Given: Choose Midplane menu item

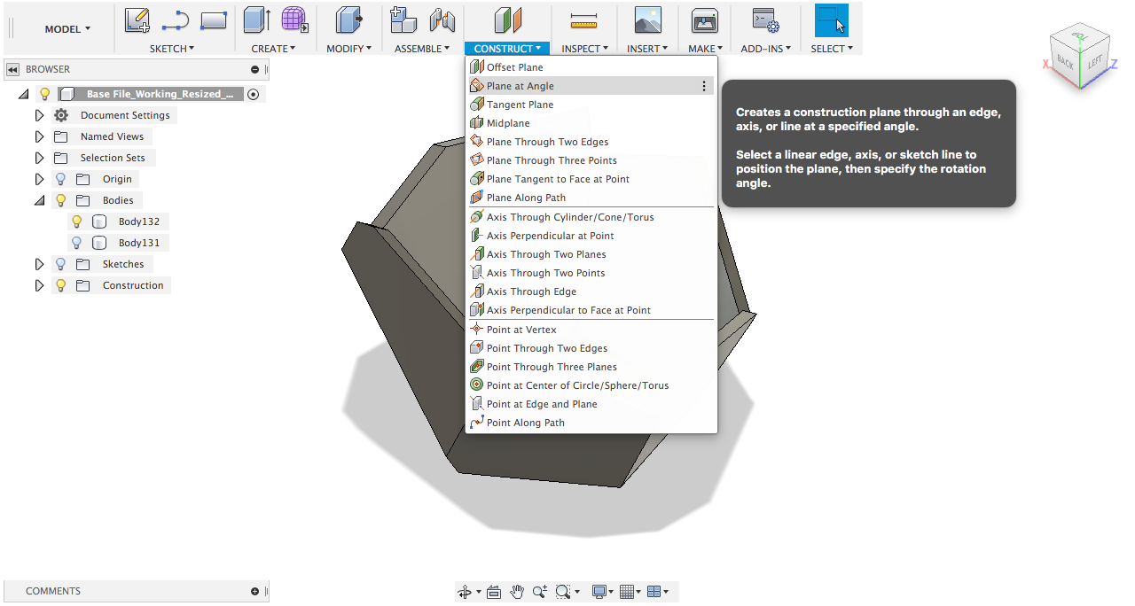Looking at the screenshot, I should (x=591, y=123).
